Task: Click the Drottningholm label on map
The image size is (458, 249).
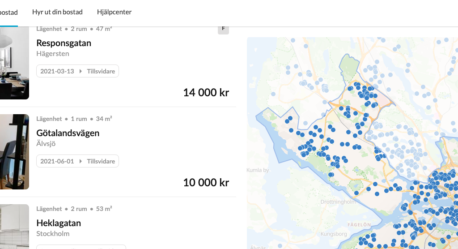Action: pyautogui.click(x=338, y=202)
